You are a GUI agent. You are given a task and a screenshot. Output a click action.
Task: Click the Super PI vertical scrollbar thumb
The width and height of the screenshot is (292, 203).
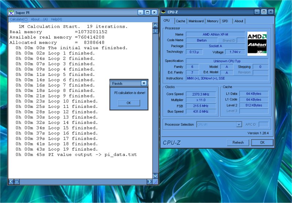click(x=155, y=31)
